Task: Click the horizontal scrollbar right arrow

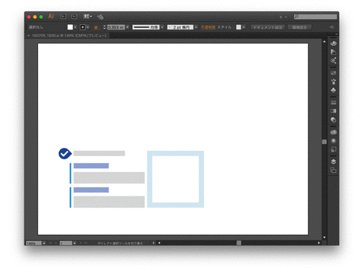Action: click(318, 243)
